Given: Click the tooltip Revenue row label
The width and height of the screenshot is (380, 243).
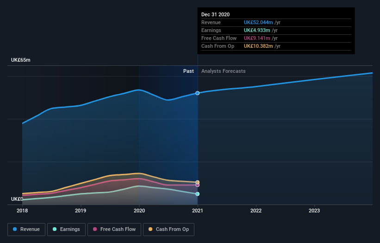Looking at the screenshot, I should [211, 22].
